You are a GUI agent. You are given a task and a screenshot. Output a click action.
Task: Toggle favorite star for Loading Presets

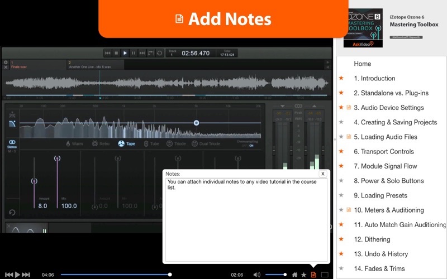(x=341, y=195)
